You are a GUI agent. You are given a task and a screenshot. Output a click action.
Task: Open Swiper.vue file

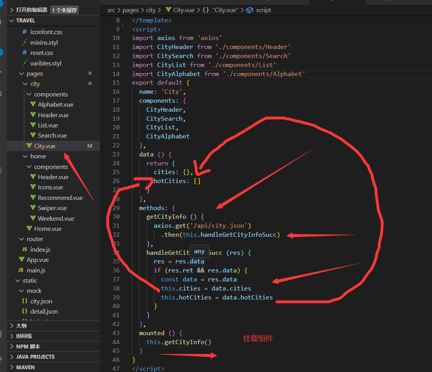(52, 208)
